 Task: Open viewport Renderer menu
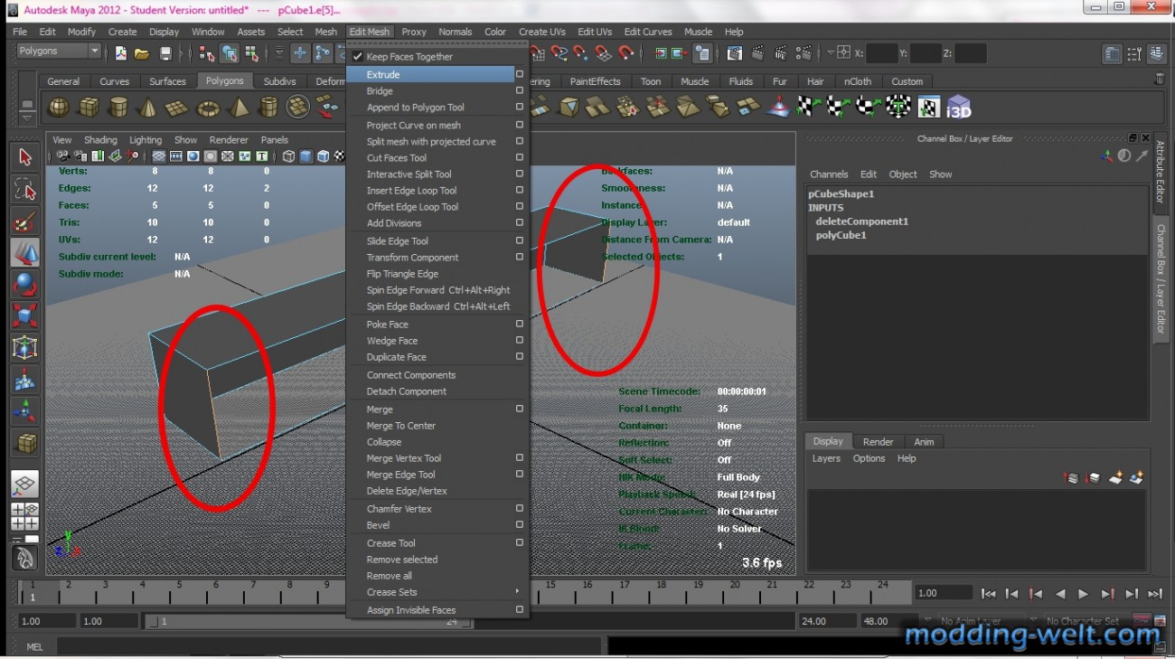(x=229, y=140)
